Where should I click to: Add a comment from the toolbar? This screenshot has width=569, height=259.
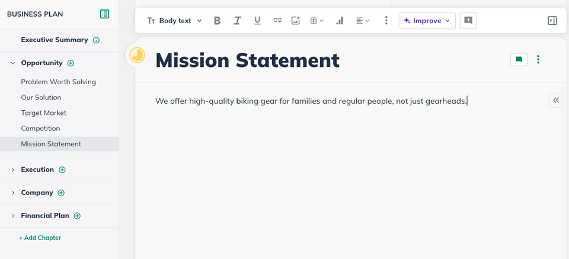[x=468, y=21]
